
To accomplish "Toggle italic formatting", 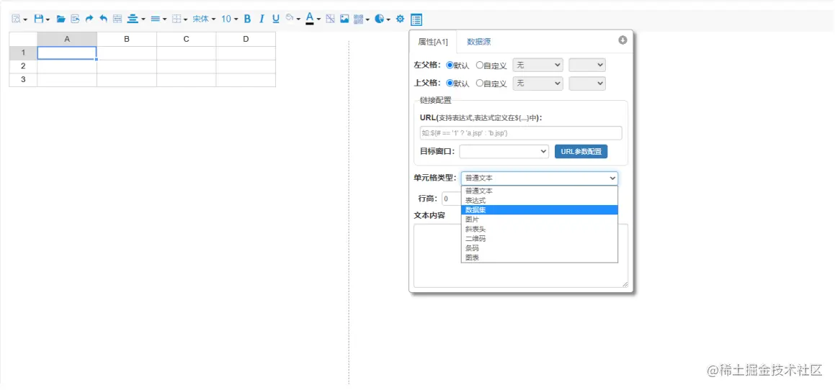I will tap(262, 19).
